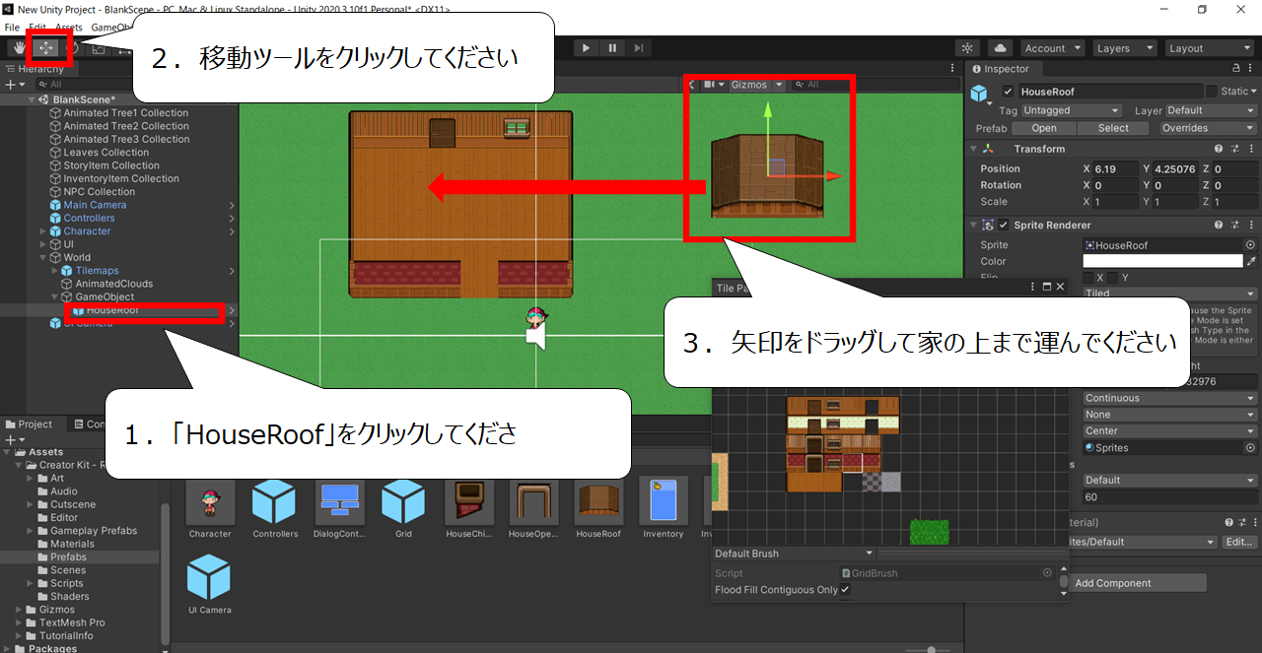The width and height of the screenshot is (1262, 653).
Task: Open the Layer Default dropdown
Action: pos(1213,111)
